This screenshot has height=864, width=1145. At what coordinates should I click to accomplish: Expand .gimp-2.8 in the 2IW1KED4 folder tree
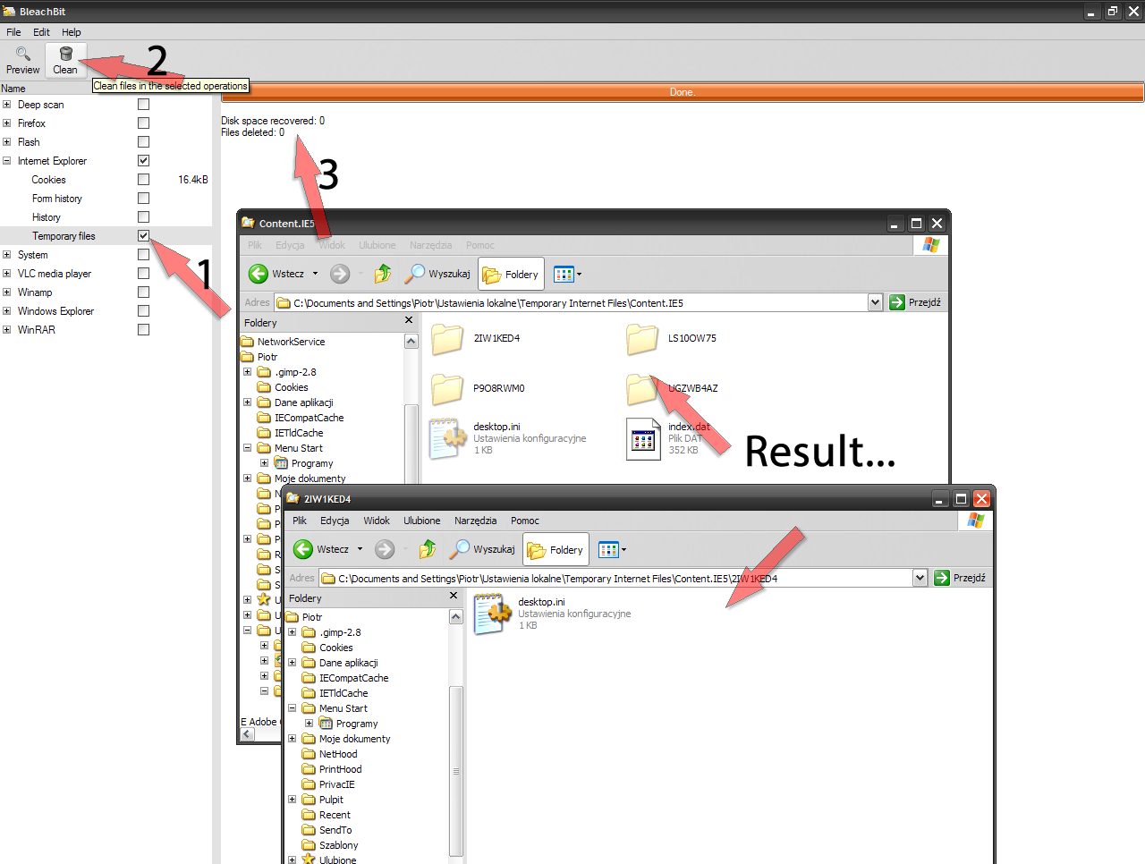[293, 632]
